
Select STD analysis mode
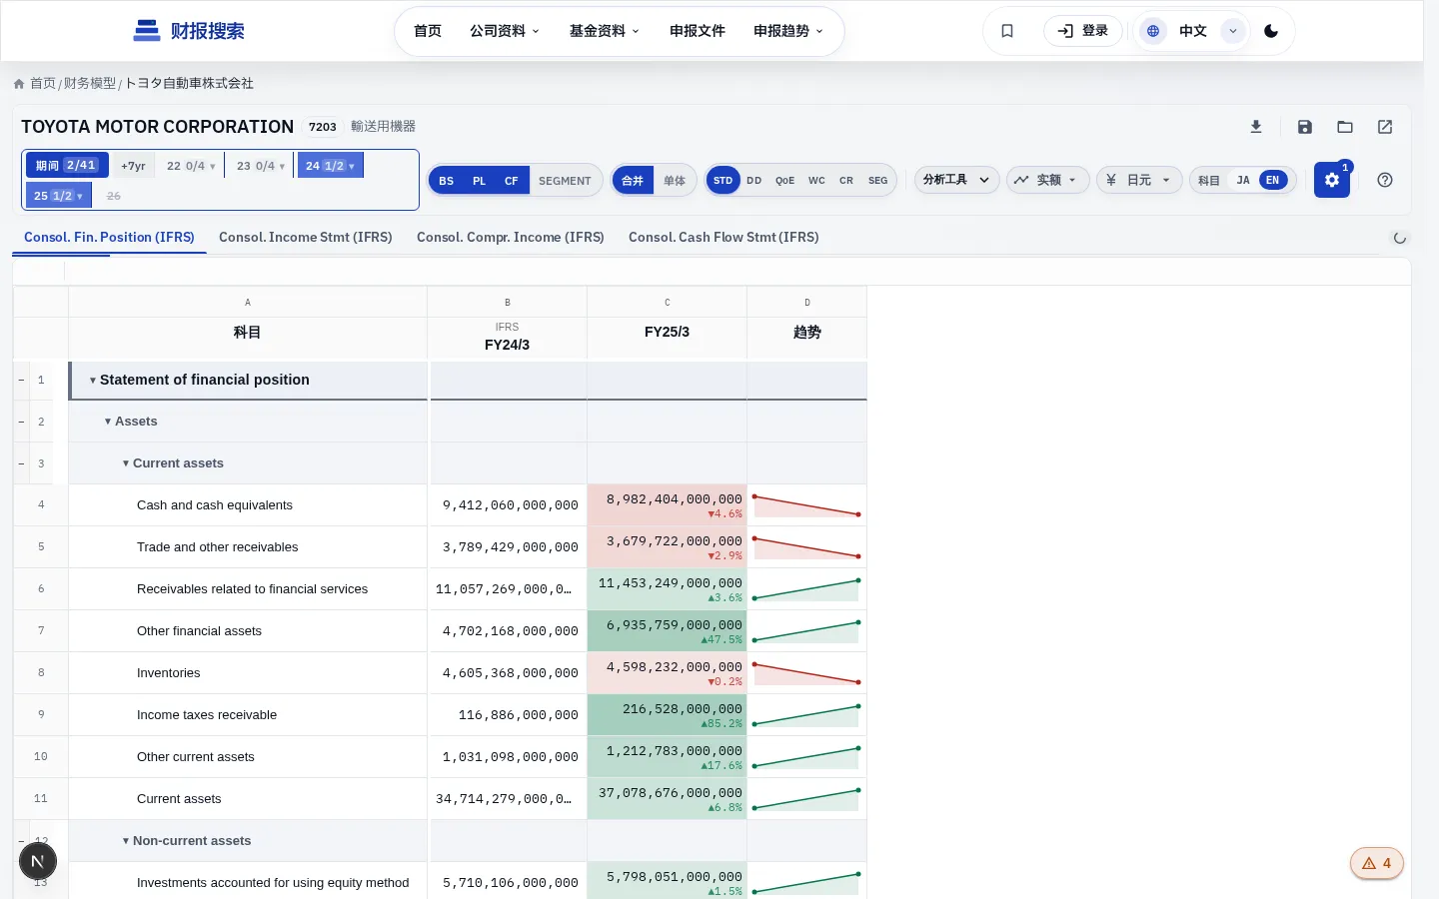[x=722, y=181]
